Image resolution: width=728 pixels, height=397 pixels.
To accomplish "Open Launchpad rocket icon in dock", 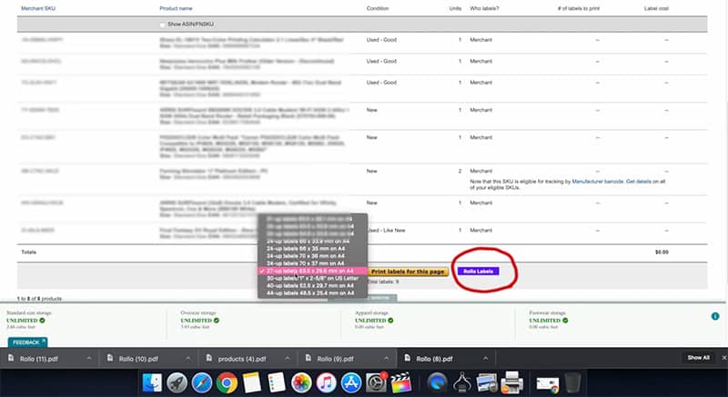I will [177, 383].
